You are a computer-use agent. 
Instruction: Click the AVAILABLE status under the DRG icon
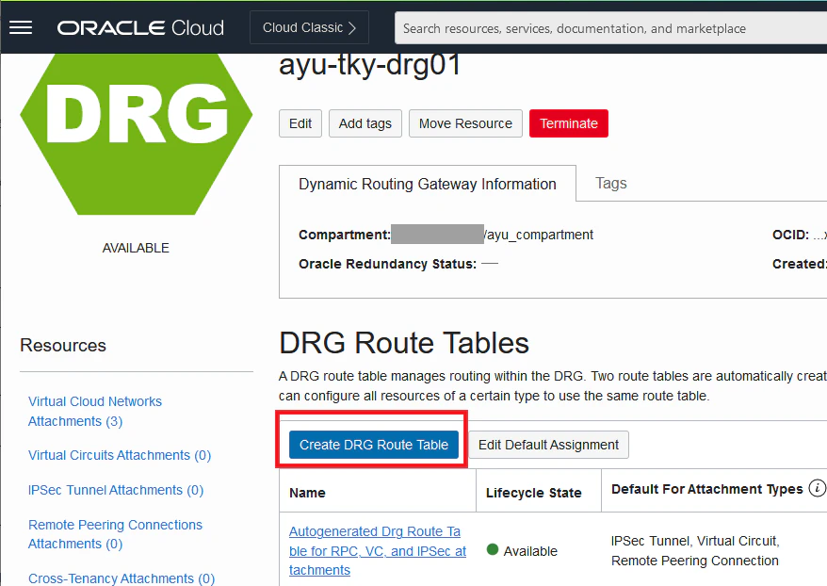click(x=136, y=248)
